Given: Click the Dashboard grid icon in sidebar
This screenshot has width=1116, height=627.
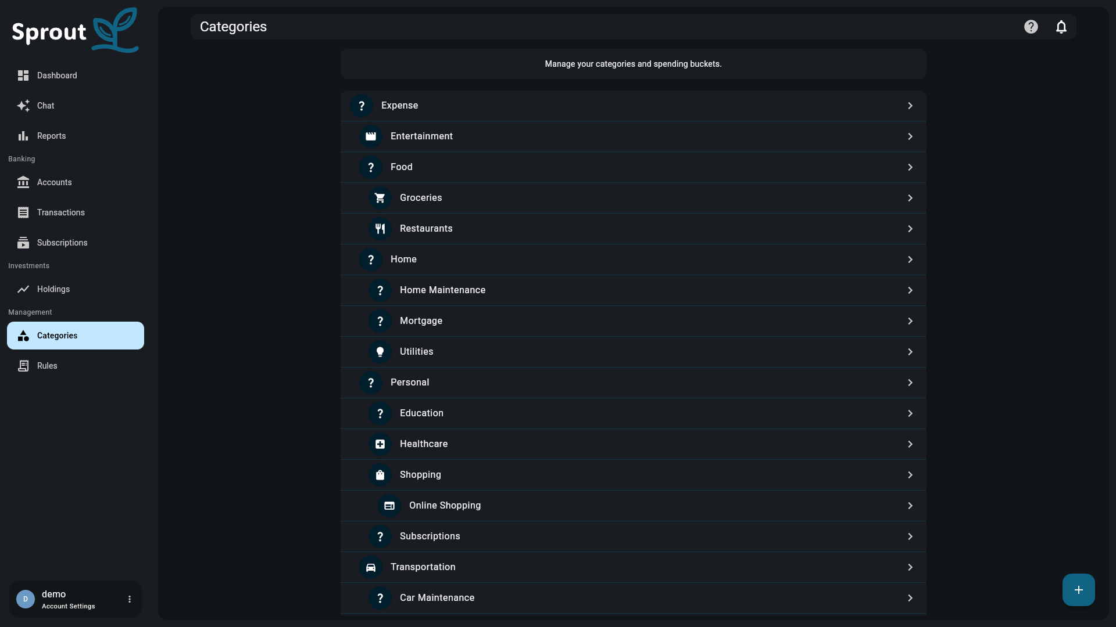Looking at the screenshot, I should (23, 75).
